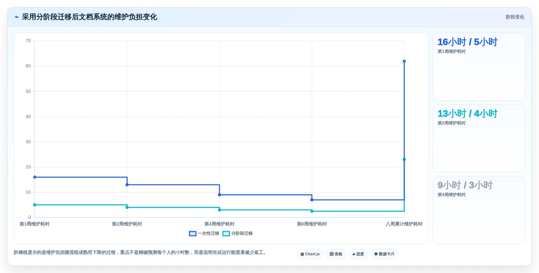Click the x-axis label 第1周维护耗时
The height and width of the screenshot is (273, 539).
pos(34,224)
